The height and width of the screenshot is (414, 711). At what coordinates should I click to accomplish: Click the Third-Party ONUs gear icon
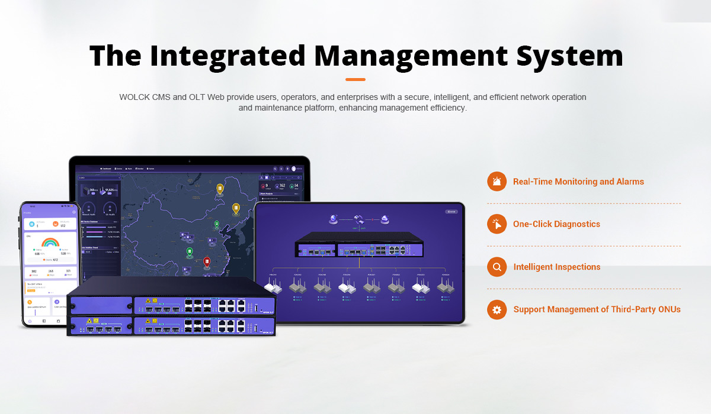pos(497,309)
